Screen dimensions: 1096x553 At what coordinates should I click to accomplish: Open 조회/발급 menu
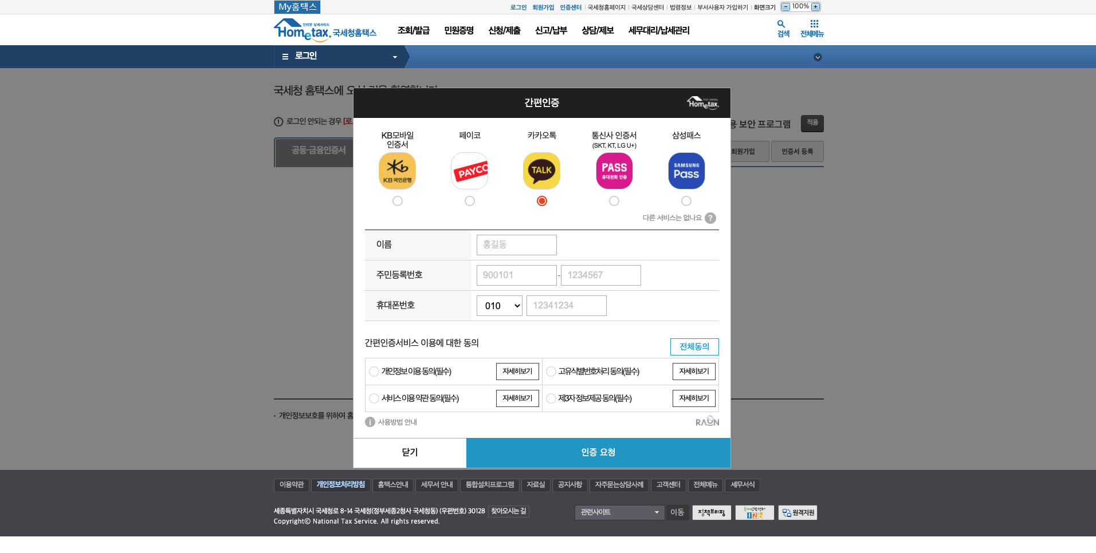pyautogui.click(x=414, y=30)
